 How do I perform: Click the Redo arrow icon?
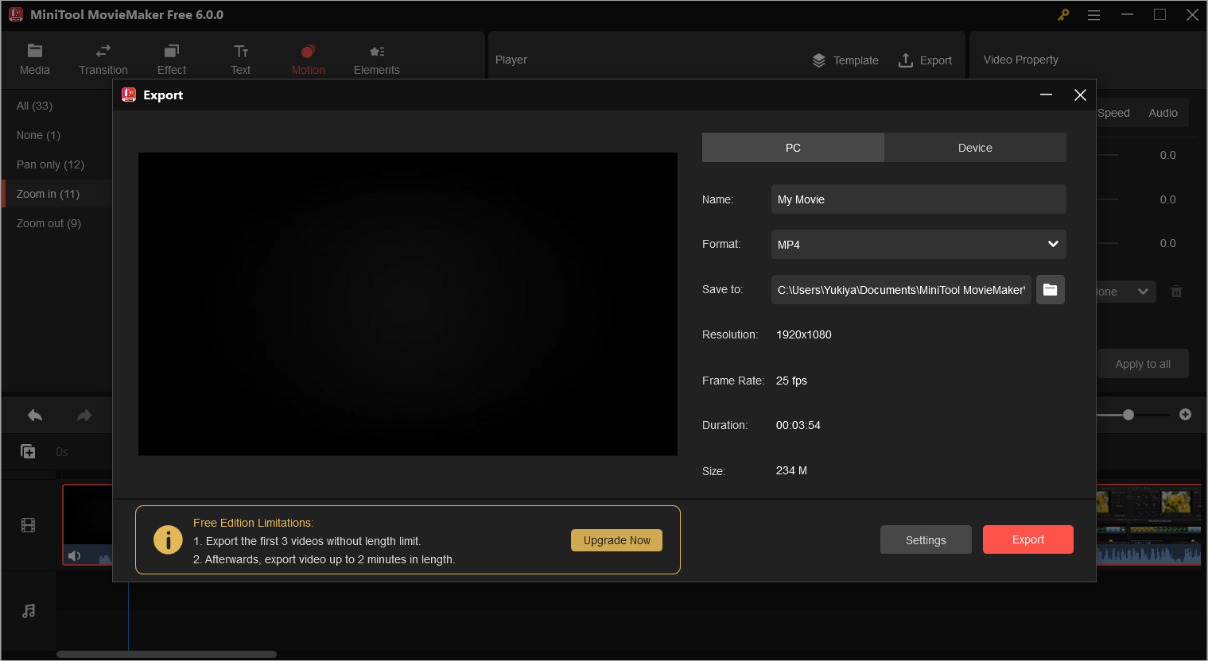tap(84, 416)
